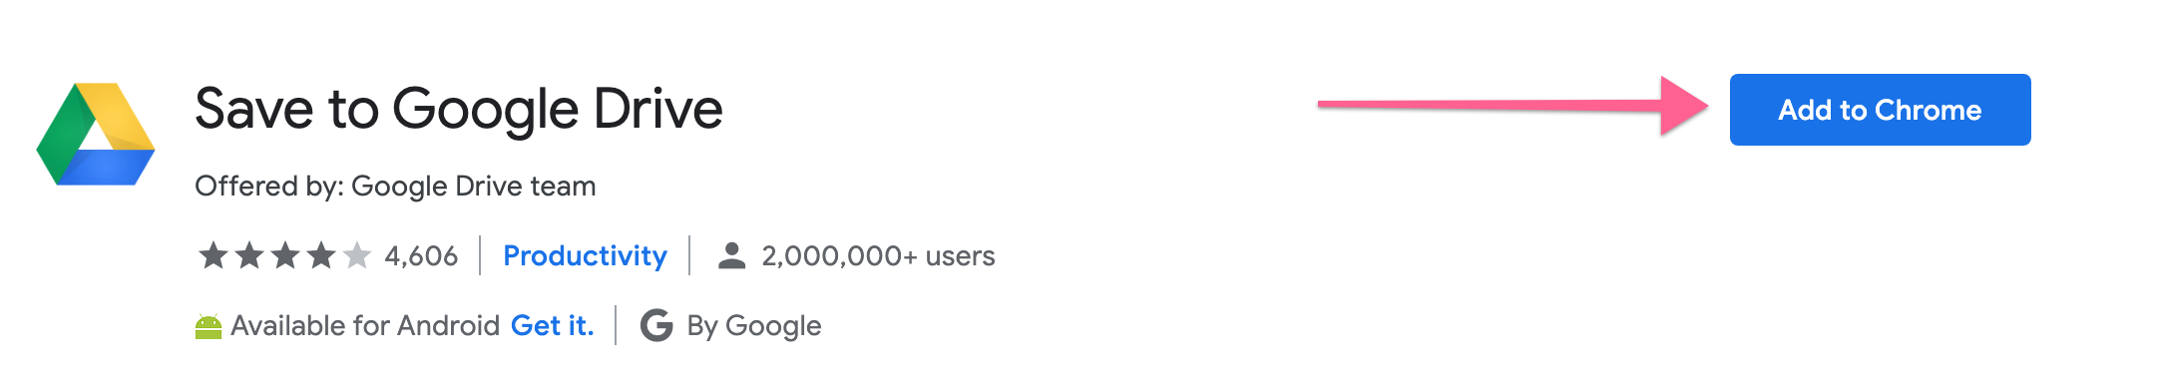Click the 2,000,000+ users text
Image resolution: width=2157 pixels, height=391 pixels.
pyautogui.click(x=878, y=256)
